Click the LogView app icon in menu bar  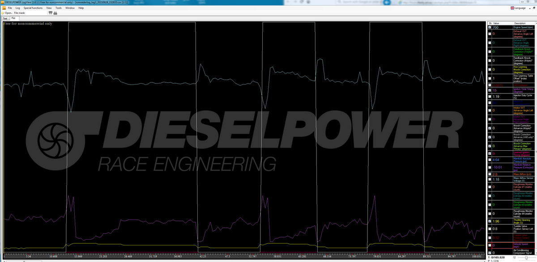(x=3, y=8)
